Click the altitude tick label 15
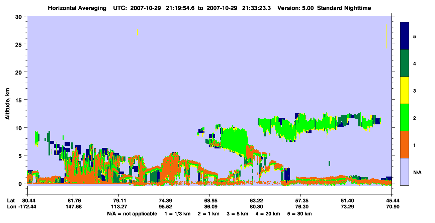The image size is (435, 223). coord(19,100)
